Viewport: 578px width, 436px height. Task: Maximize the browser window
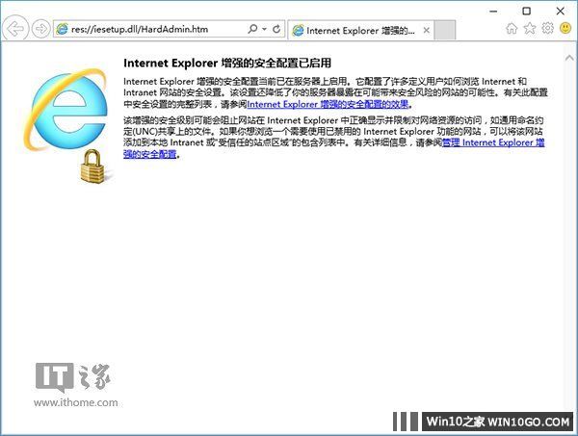[x=527, y=11]
